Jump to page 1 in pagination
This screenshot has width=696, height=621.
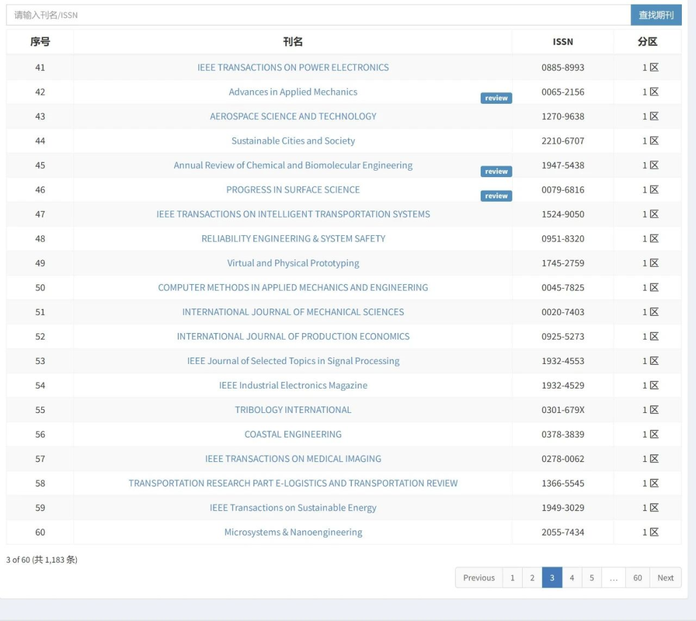[x=512, y=578]
